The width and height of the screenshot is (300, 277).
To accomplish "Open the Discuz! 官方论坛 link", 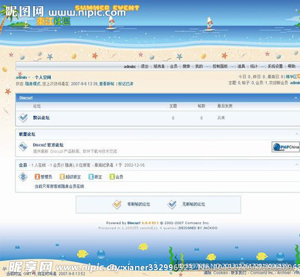I will point(48,145).
